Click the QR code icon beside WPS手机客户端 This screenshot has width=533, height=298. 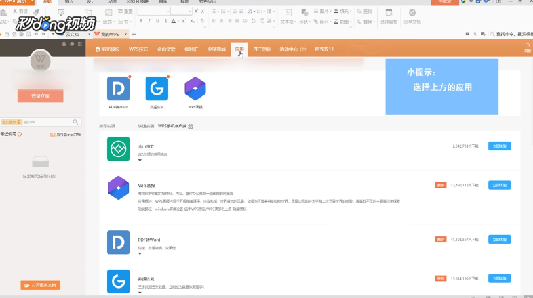[x=191, y=126]
